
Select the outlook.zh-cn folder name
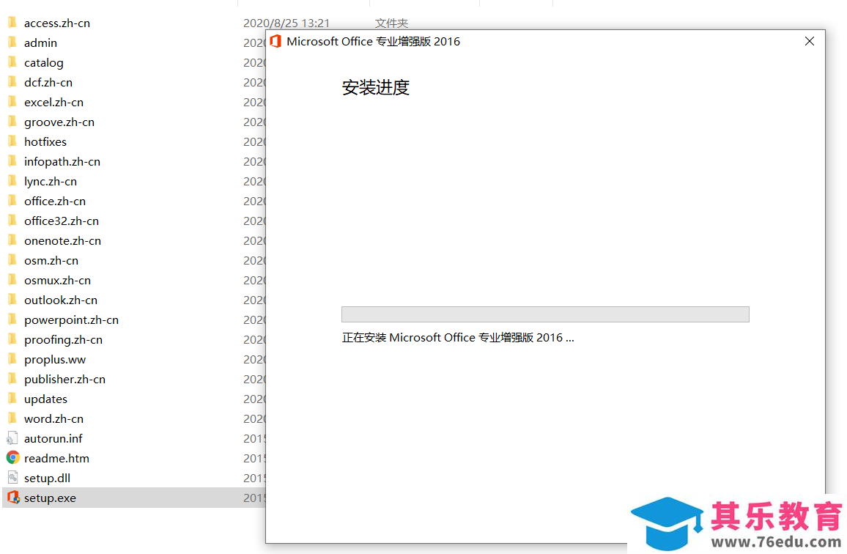[61, 300]
